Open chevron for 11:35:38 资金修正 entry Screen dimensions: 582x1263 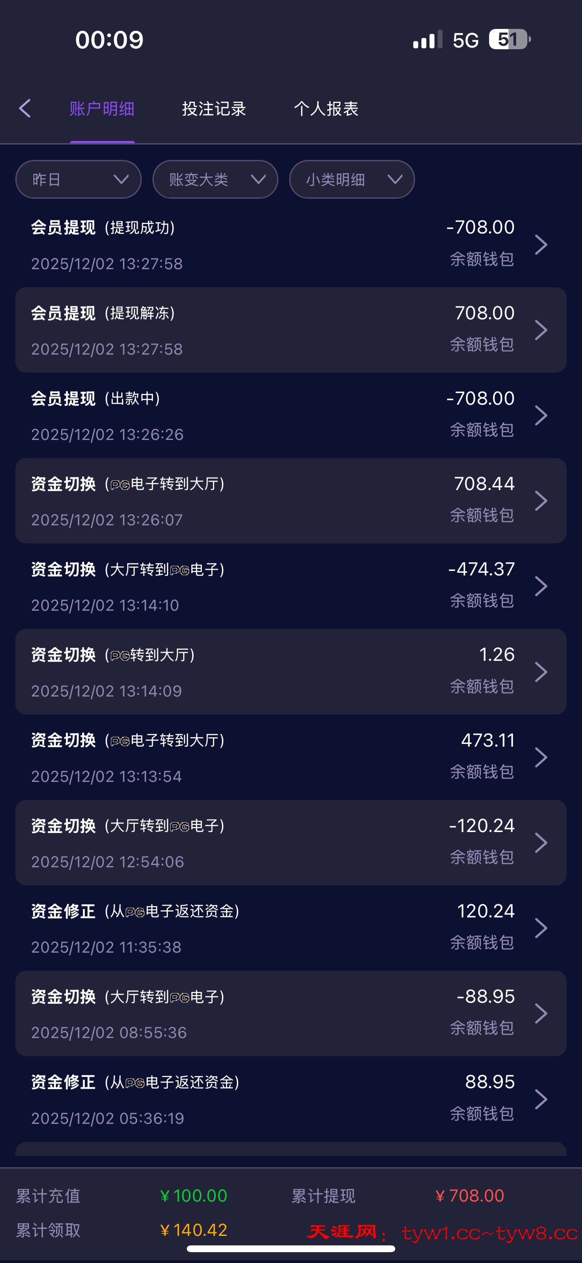pos(541,928)
